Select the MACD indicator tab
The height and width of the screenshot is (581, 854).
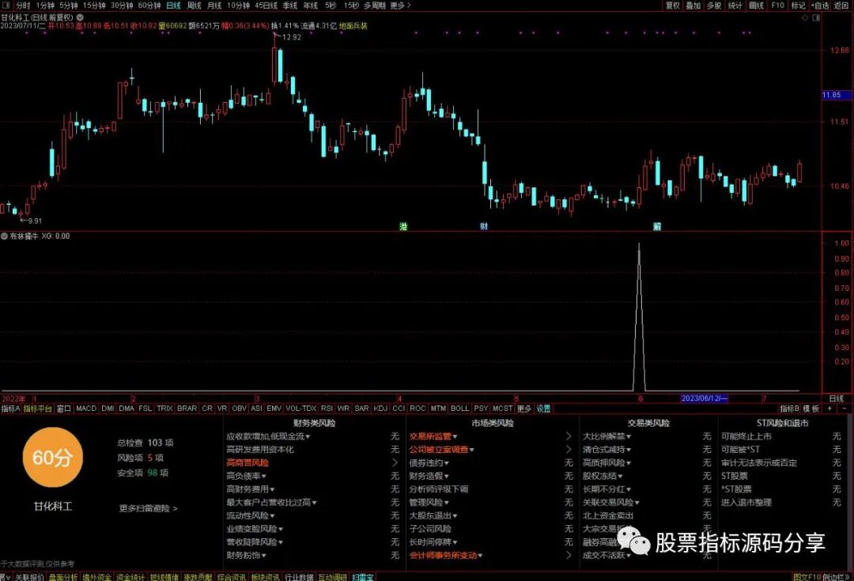[x=86, y=409]
